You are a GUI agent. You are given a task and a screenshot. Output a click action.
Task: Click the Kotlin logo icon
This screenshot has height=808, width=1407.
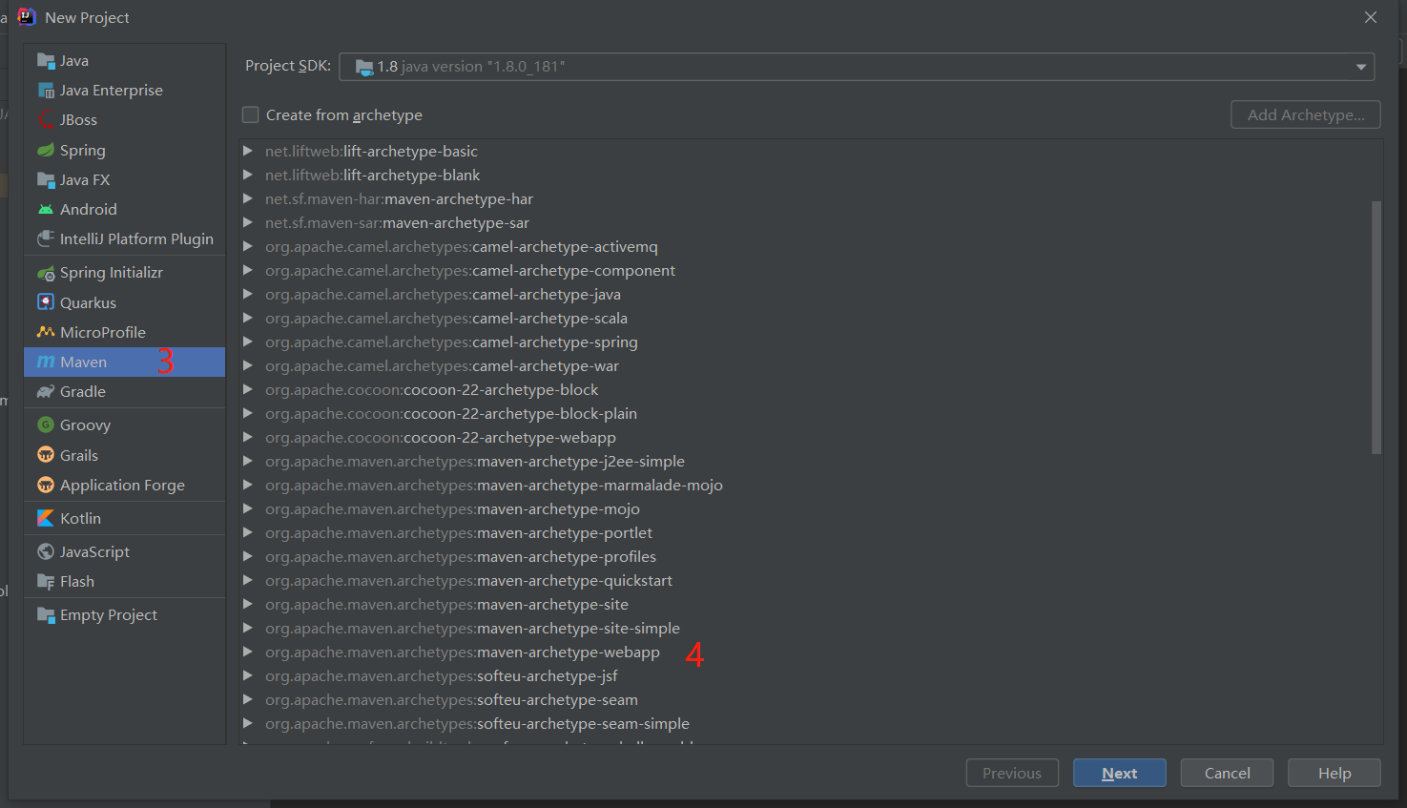pos(46,518)
